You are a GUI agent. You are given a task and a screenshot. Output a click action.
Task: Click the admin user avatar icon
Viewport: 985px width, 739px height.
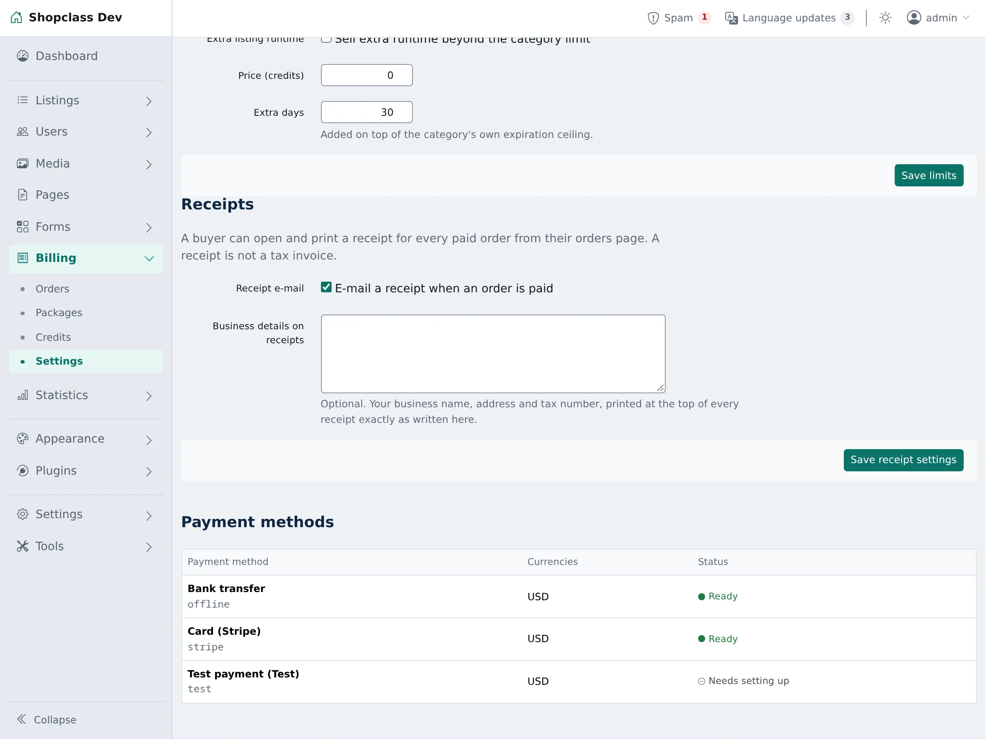[914, 18]
